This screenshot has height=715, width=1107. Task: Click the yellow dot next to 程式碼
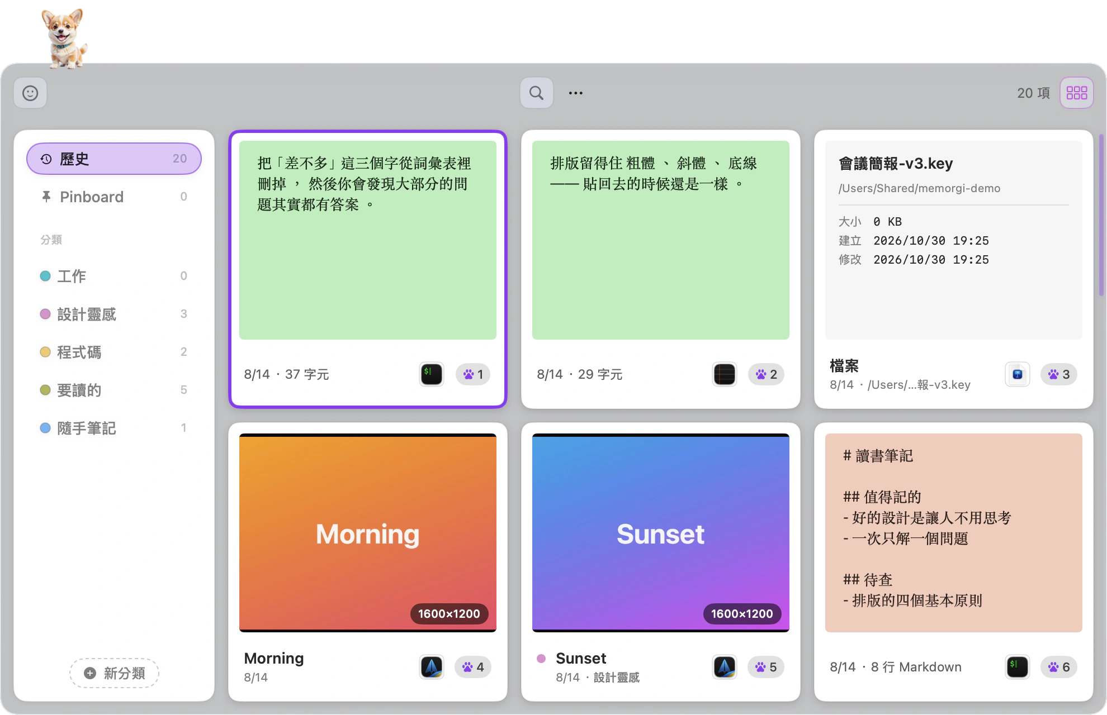point(45,352)
